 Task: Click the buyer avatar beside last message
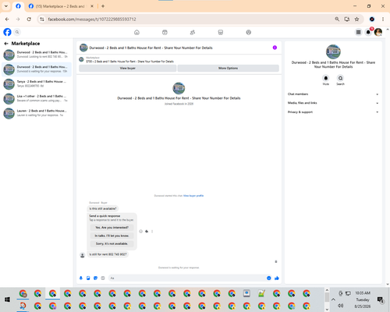(x=83, y=255)
